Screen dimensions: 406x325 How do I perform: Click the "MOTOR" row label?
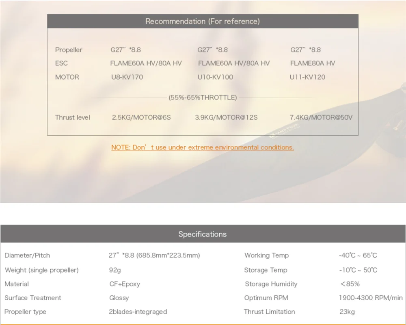[x=67, y=77]
